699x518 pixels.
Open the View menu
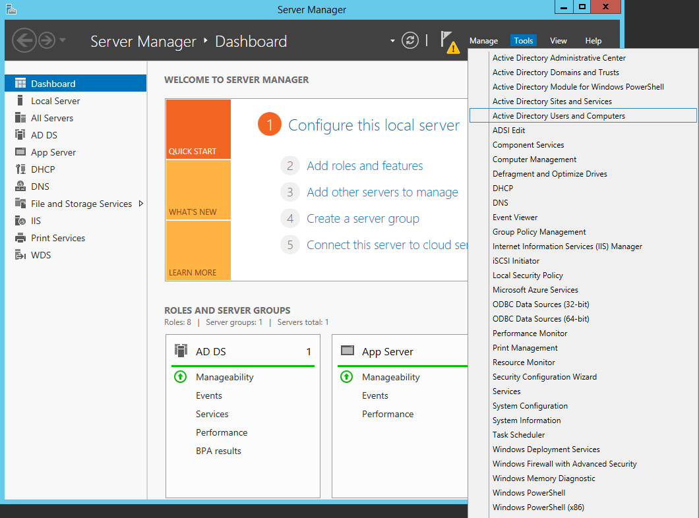(558, 41)
